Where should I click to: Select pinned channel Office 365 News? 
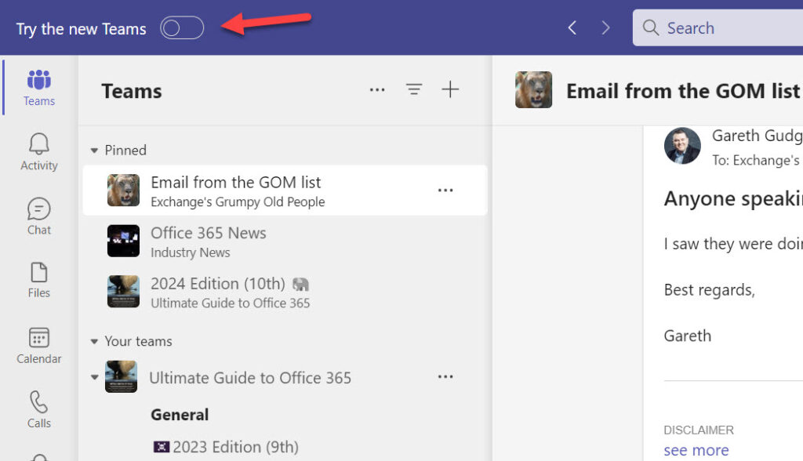pos(285,241)
